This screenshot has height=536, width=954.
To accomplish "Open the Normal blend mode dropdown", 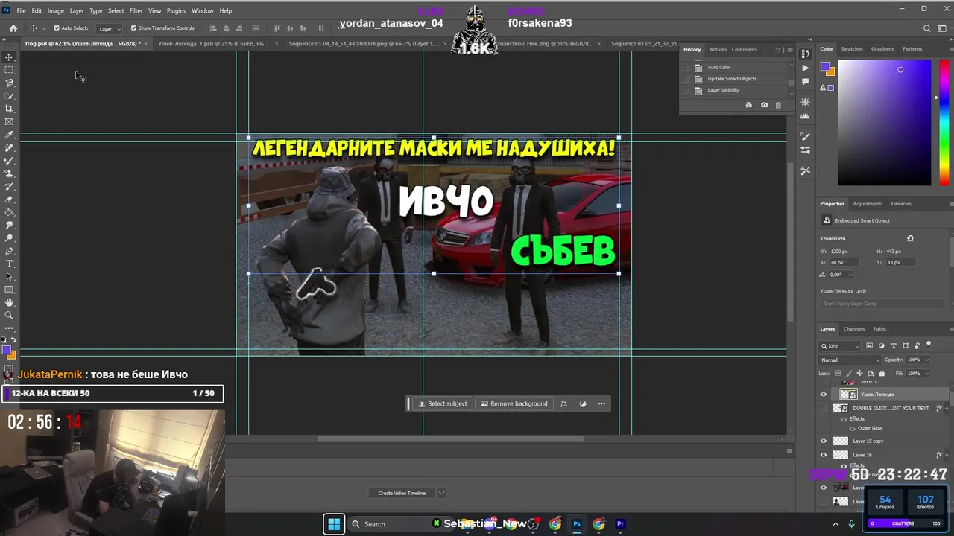I will (x=849, y=360).
